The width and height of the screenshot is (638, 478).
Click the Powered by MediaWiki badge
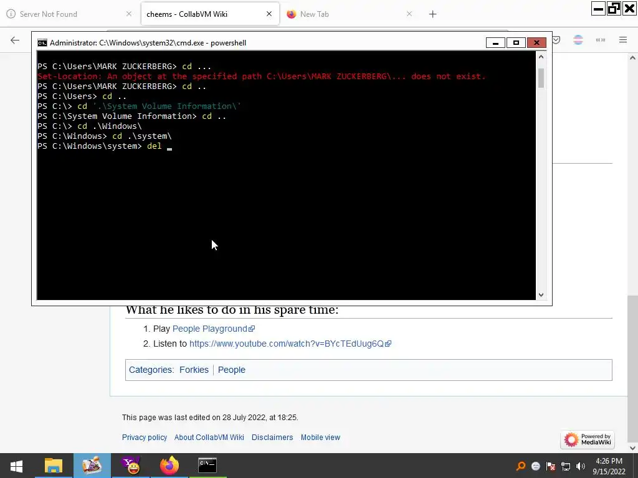click(588, 439)
